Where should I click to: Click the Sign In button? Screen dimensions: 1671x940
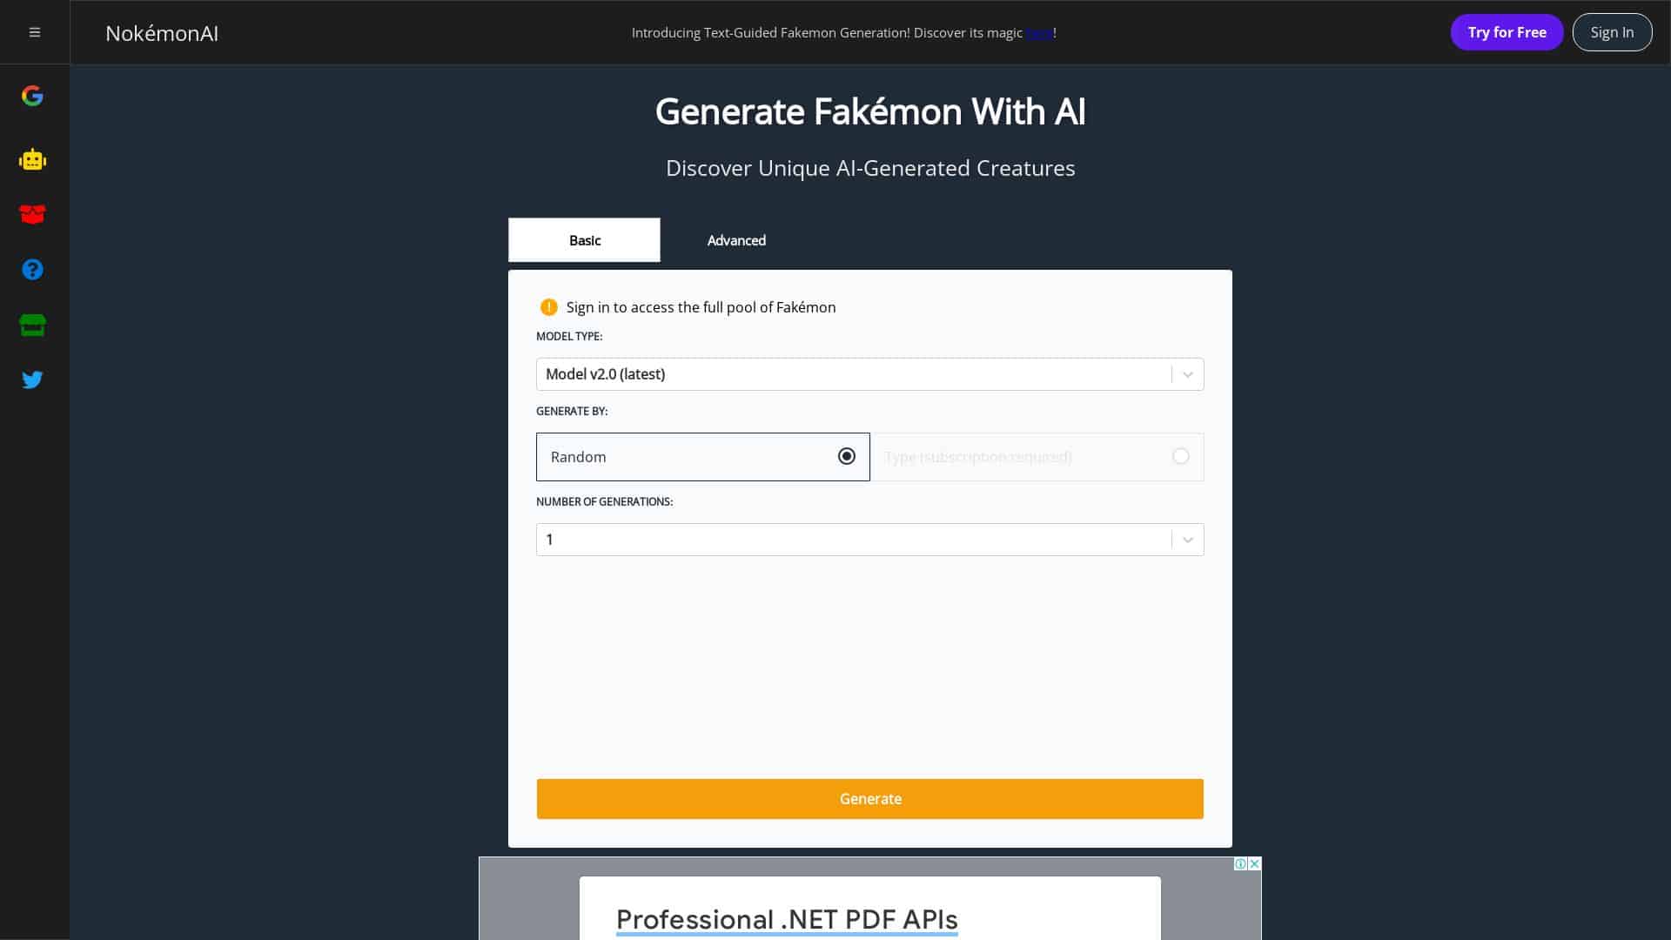1612,32
